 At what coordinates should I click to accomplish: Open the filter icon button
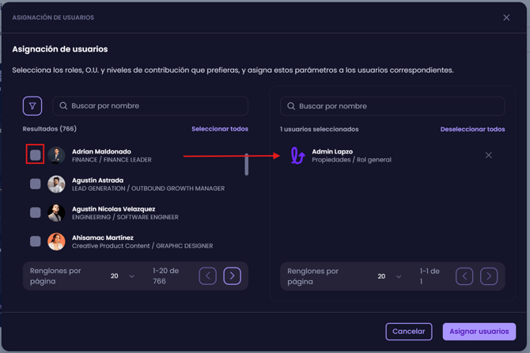(32, 106)
